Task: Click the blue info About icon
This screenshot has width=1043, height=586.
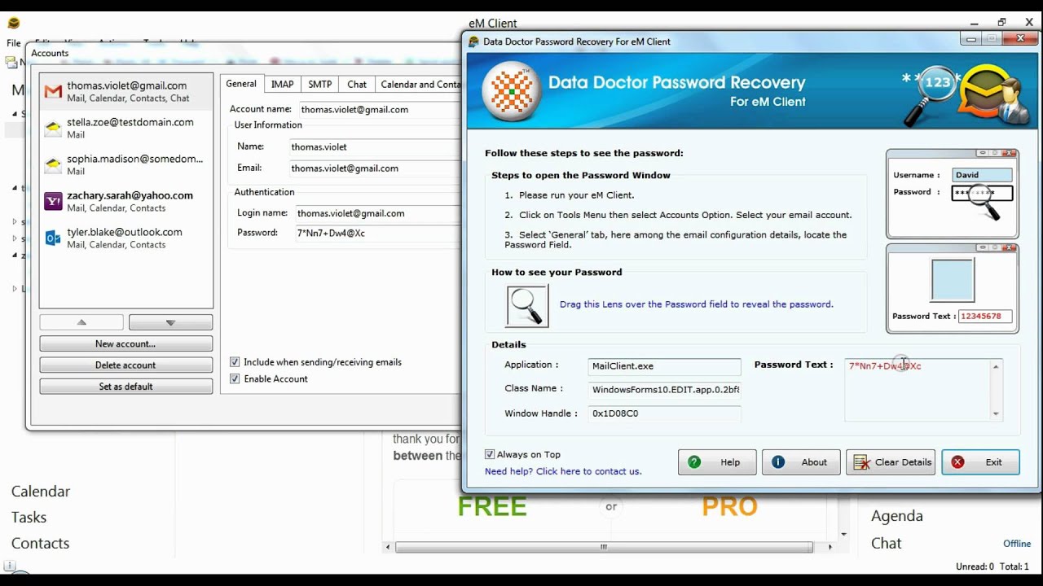Action: [x=778, y=462]
